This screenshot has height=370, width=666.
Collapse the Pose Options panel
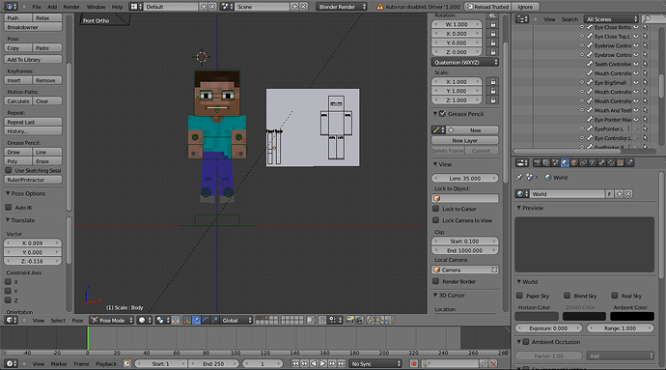8,193
